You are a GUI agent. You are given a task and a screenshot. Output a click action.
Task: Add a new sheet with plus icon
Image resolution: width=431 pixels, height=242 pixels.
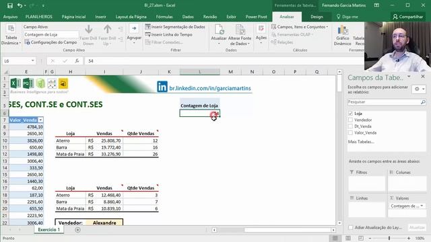pos(78,230)
